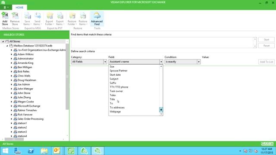Click the Export Items ribbon icon
The width and height of the screenshot is (276, 155).
[x=60, y=19]
